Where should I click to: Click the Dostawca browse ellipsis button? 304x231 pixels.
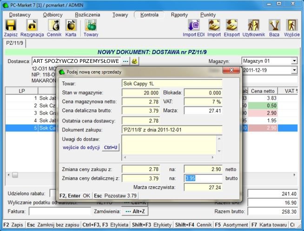tap(126, 61)
